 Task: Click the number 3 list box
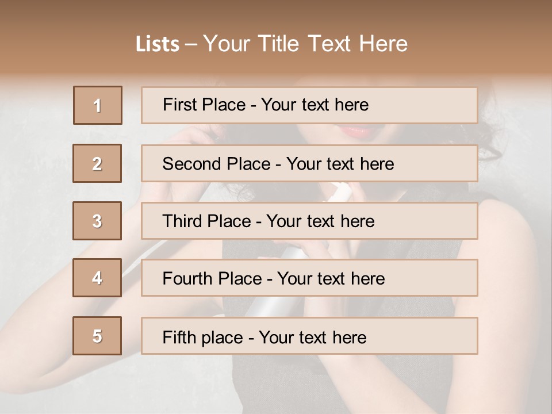click(x=97, y=221)
